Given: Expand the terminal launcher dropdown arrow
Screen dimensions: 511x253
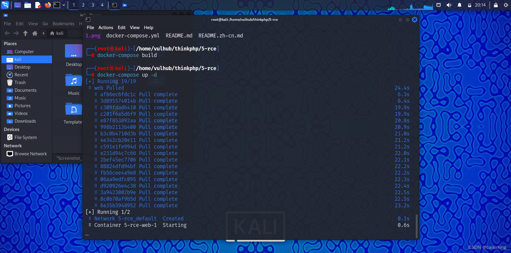Looking at the screenshot, I should [x=64, y=5].
